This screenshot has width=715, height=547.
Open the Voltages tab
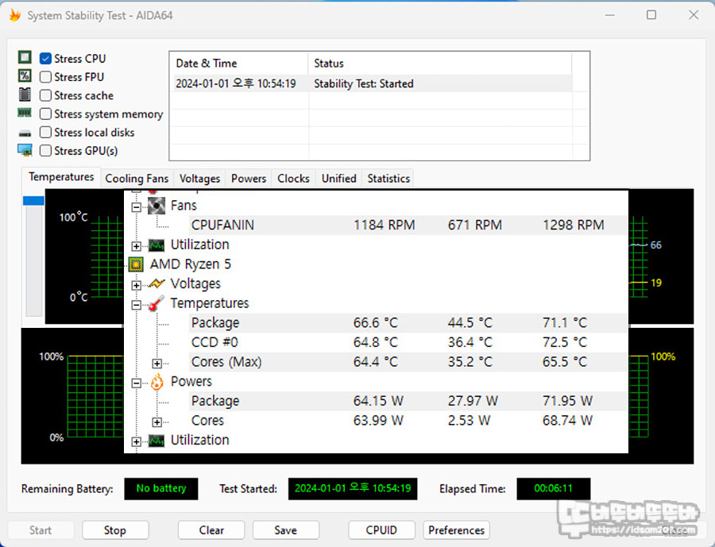click(199, 178)
